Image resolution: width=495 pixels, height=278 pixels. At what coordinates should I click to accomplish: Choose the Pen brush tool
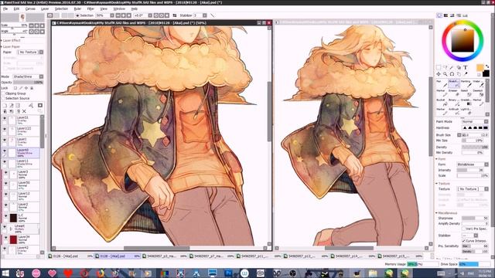click(x=442, y=84)
